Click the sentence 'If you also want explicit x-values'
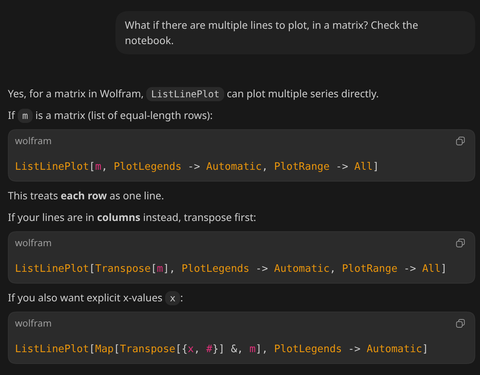 coord(85,298)
